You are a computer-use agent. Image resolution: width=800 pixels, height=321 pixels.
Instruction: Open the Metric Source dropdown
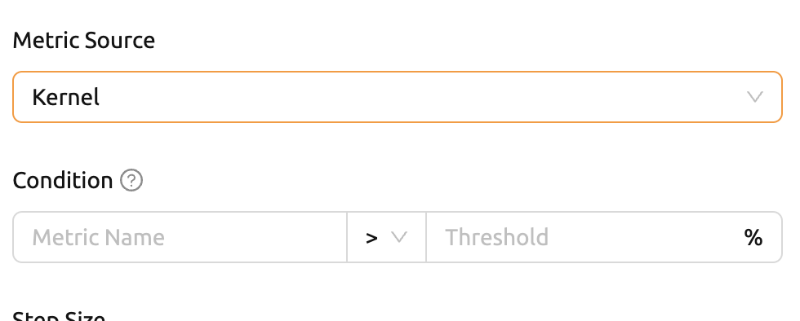click(x=398, y=97)
